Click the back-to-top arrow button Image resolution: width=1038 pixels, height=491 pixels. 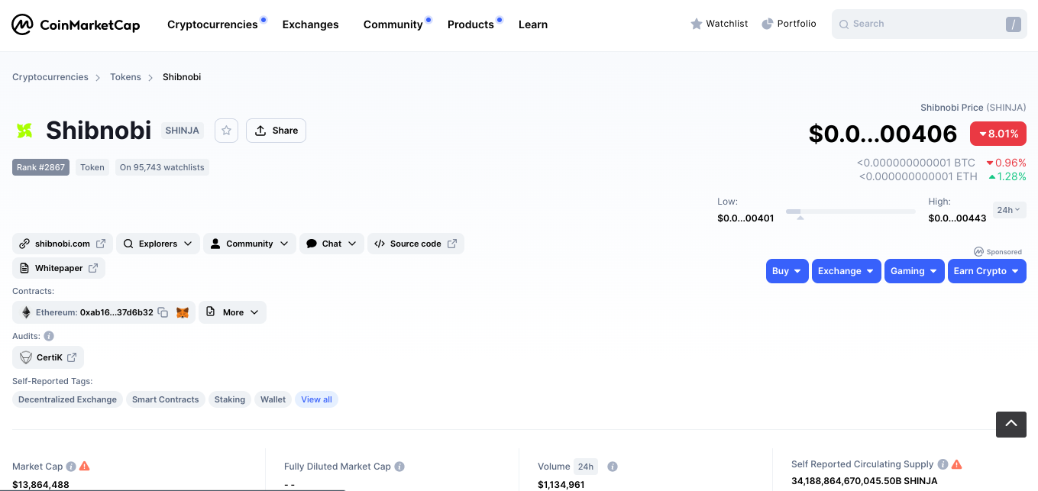[1011, 424]
